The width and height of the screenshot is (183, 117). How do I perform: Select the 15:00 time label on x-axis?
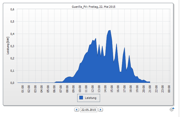click(x=112, y=88)
